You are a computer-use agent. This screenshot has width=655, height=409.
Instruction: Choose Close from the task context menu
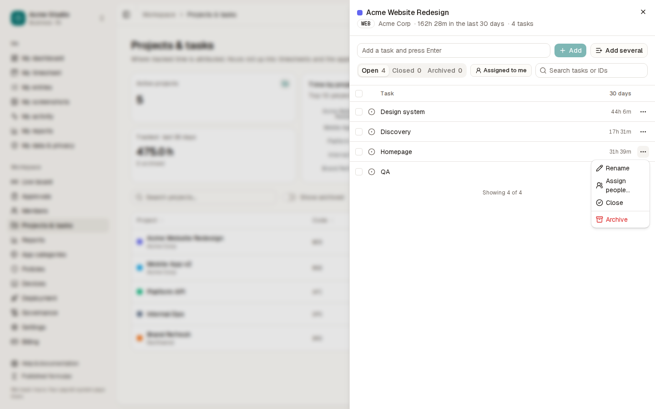point(620,203)
